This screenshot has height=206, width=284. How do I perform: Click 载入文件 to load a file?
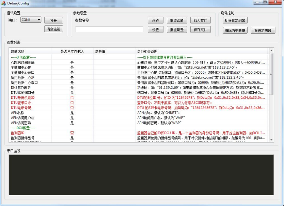pyautogui.click(x=201, y=20)
